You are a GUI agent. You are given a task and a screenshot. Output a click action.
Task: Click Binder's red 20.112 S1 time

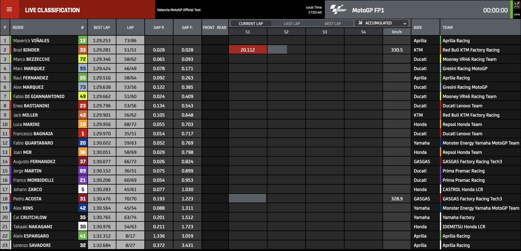coord(248,50)
